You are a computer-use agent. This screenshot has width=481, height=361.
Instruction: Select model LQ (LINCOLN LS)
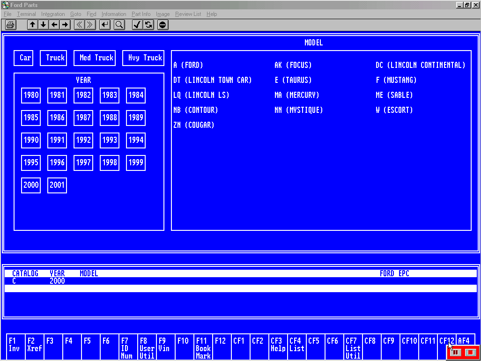[201, 95]
